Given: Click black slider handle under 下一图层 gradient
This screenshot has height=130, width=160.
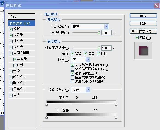Looking at the screenshot, I should click(47, 117).
